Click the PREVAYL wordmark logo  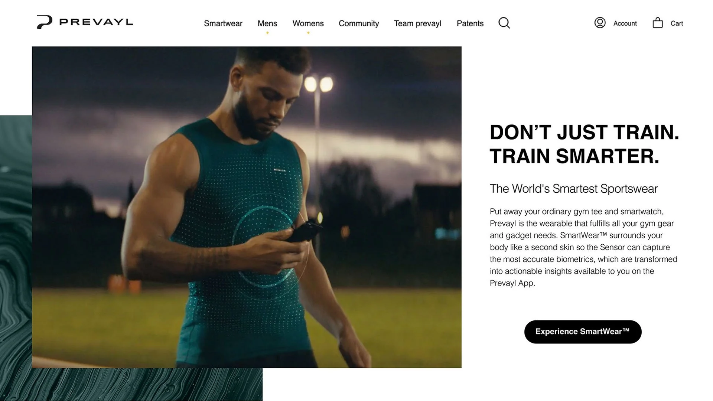[x=96, y=22]
